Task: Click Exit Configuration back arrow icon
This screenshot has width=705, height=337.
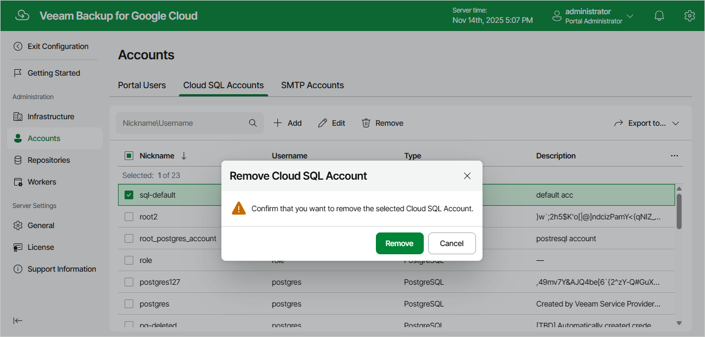Action: (18, 46)
